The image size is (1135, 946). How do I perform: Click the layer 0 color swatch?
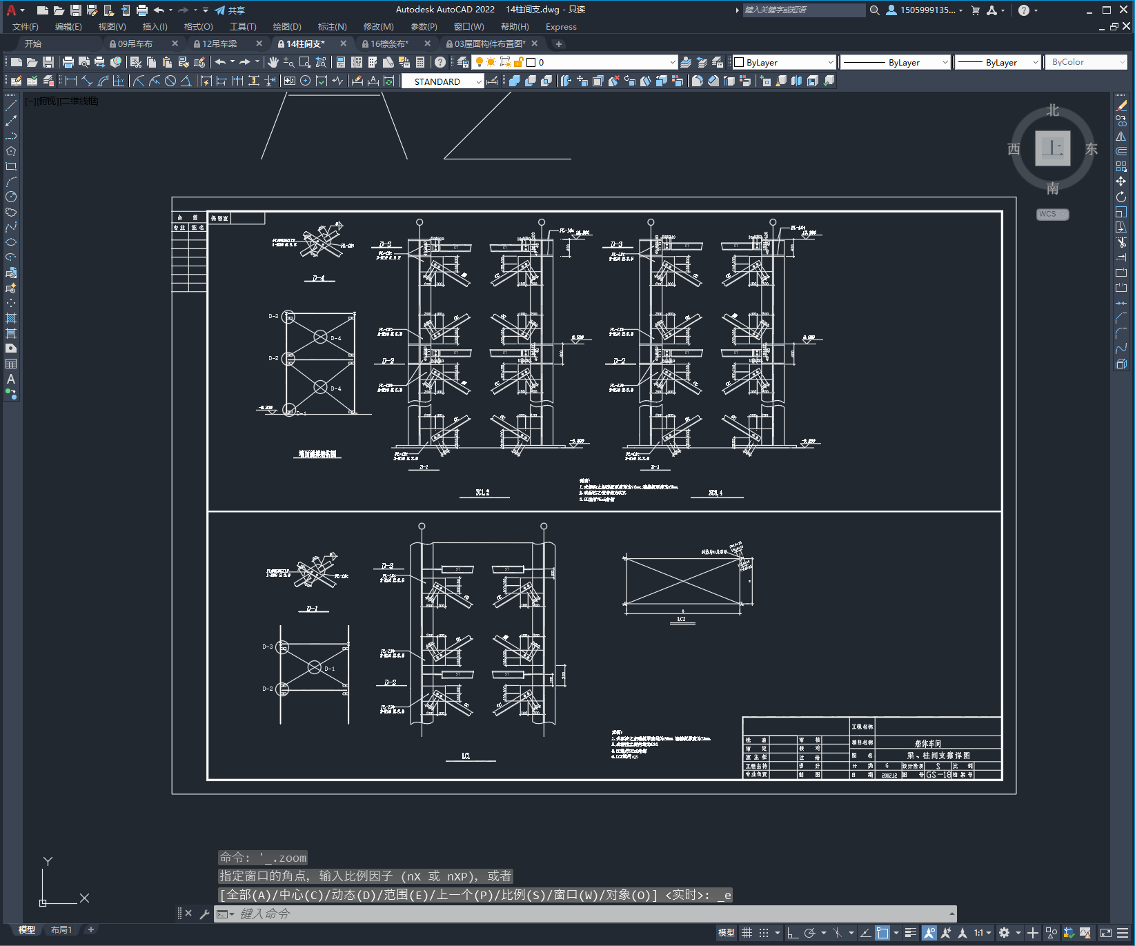(531, 62)
